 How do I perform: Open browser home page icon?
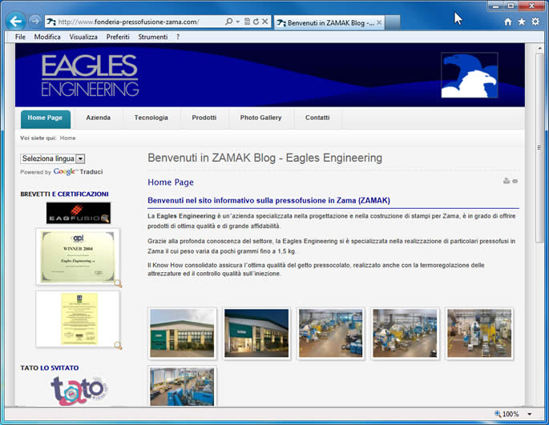[507, 22]
